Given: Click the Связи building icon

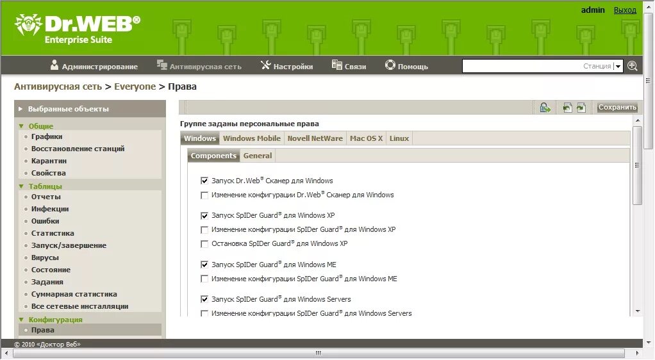Looking at the screenshot, I should [336, 65].
